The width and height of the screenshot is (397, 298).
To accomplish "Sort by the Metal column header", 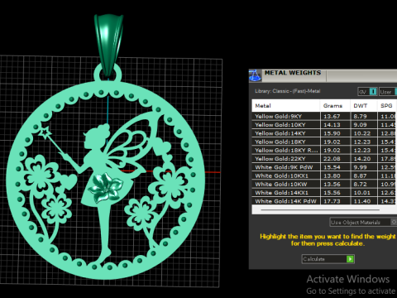I will (285, 106).
